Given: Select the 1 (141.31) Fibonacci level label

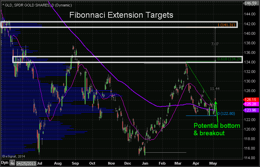Looking at the screenshot, I should pos(226,25).
